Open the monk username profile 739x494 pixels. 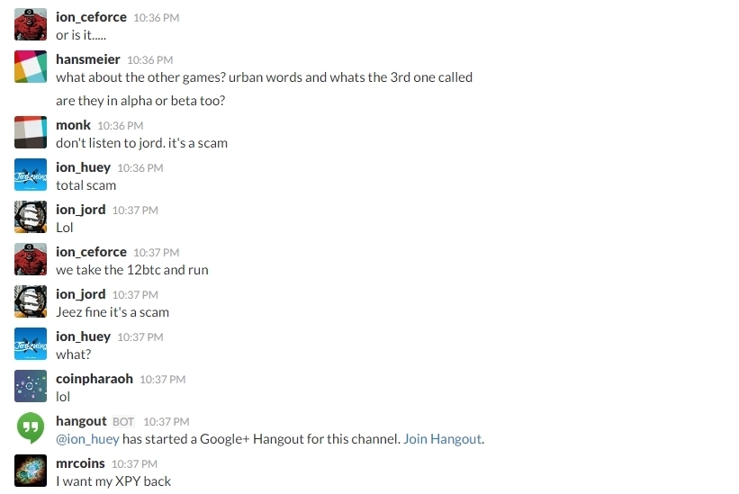(73, 125)
